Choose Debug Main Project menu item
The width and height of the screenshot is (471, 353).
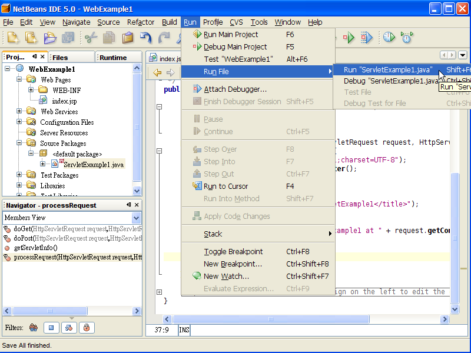coord(258,47)
